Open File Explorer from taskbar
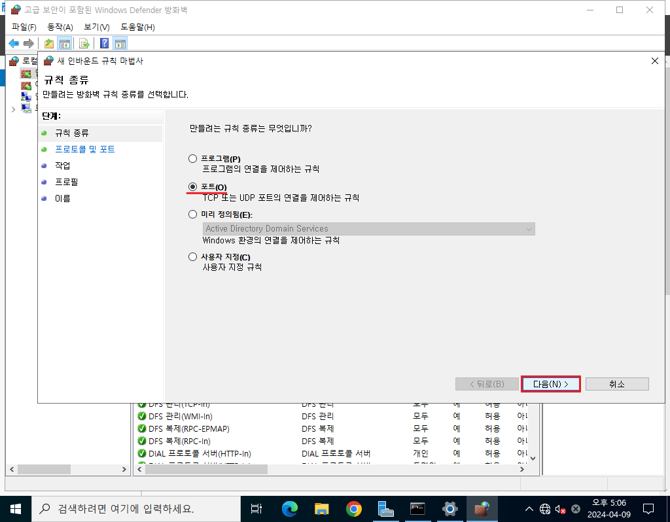Screen dimensions: 670x522 pos(321,509)
